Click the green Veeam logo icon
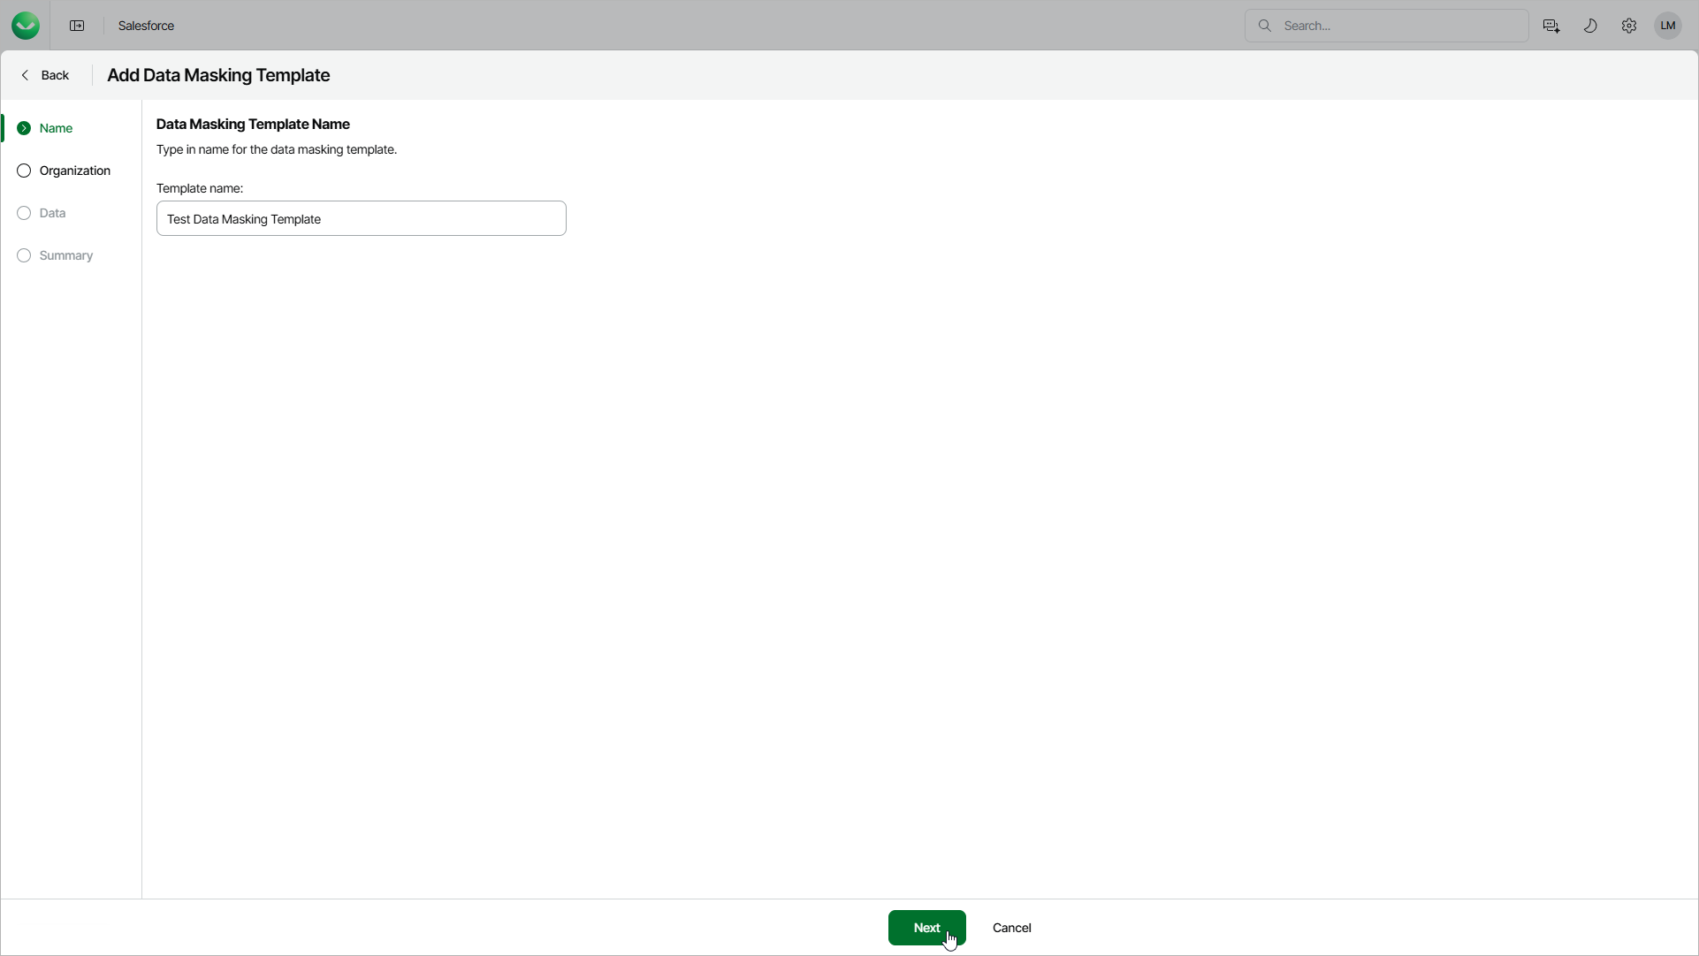1699x956 pixels. (x=26, y=26)
